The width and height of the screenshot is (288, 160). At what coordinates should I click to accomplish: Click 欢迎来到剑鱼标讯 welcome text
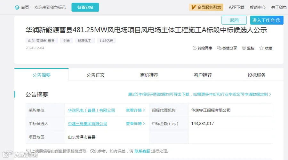(50, 7)
